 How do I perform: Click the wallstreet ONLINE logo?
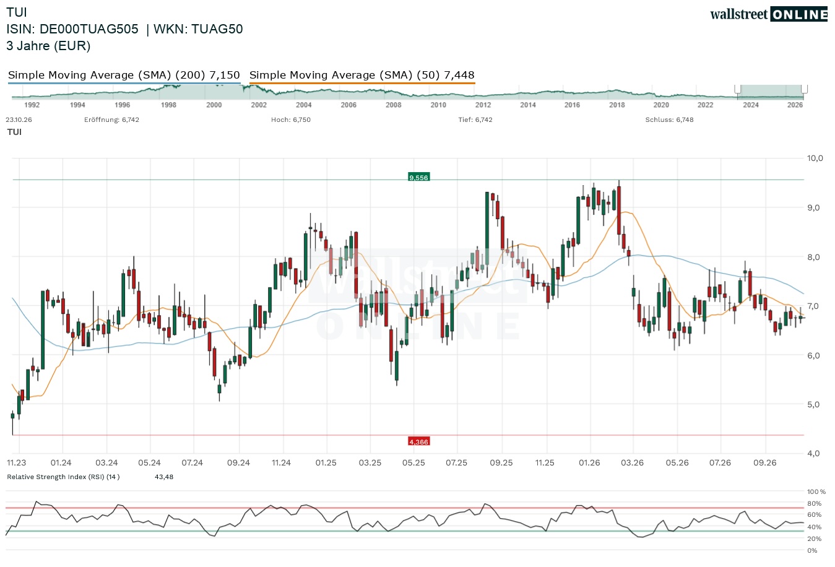pyautogui.click(x=769, y=14)
